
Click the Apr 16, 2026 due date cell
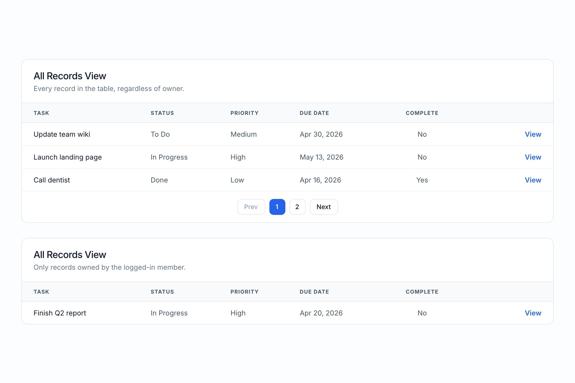point(320,180)
